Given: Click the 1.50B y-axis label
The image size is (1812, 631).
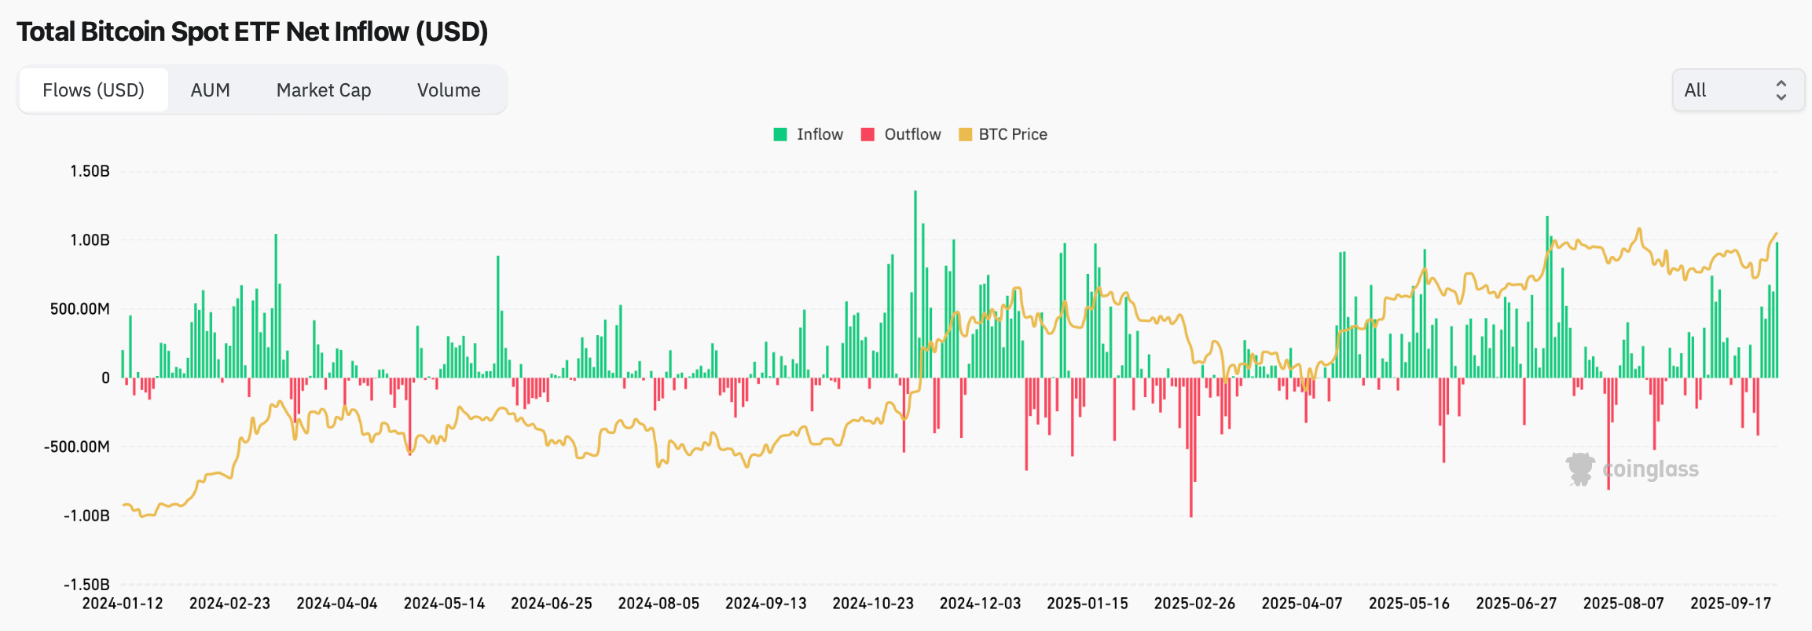Looking at the screenshot, I should tap(90, 171).
